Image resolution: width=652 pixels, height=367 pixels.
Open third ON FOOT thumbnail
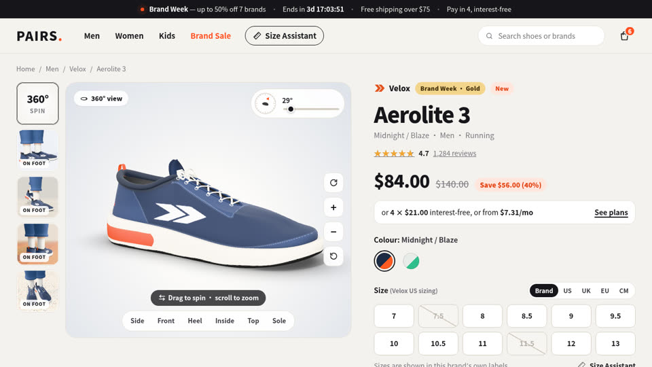[x=37, y=244]
